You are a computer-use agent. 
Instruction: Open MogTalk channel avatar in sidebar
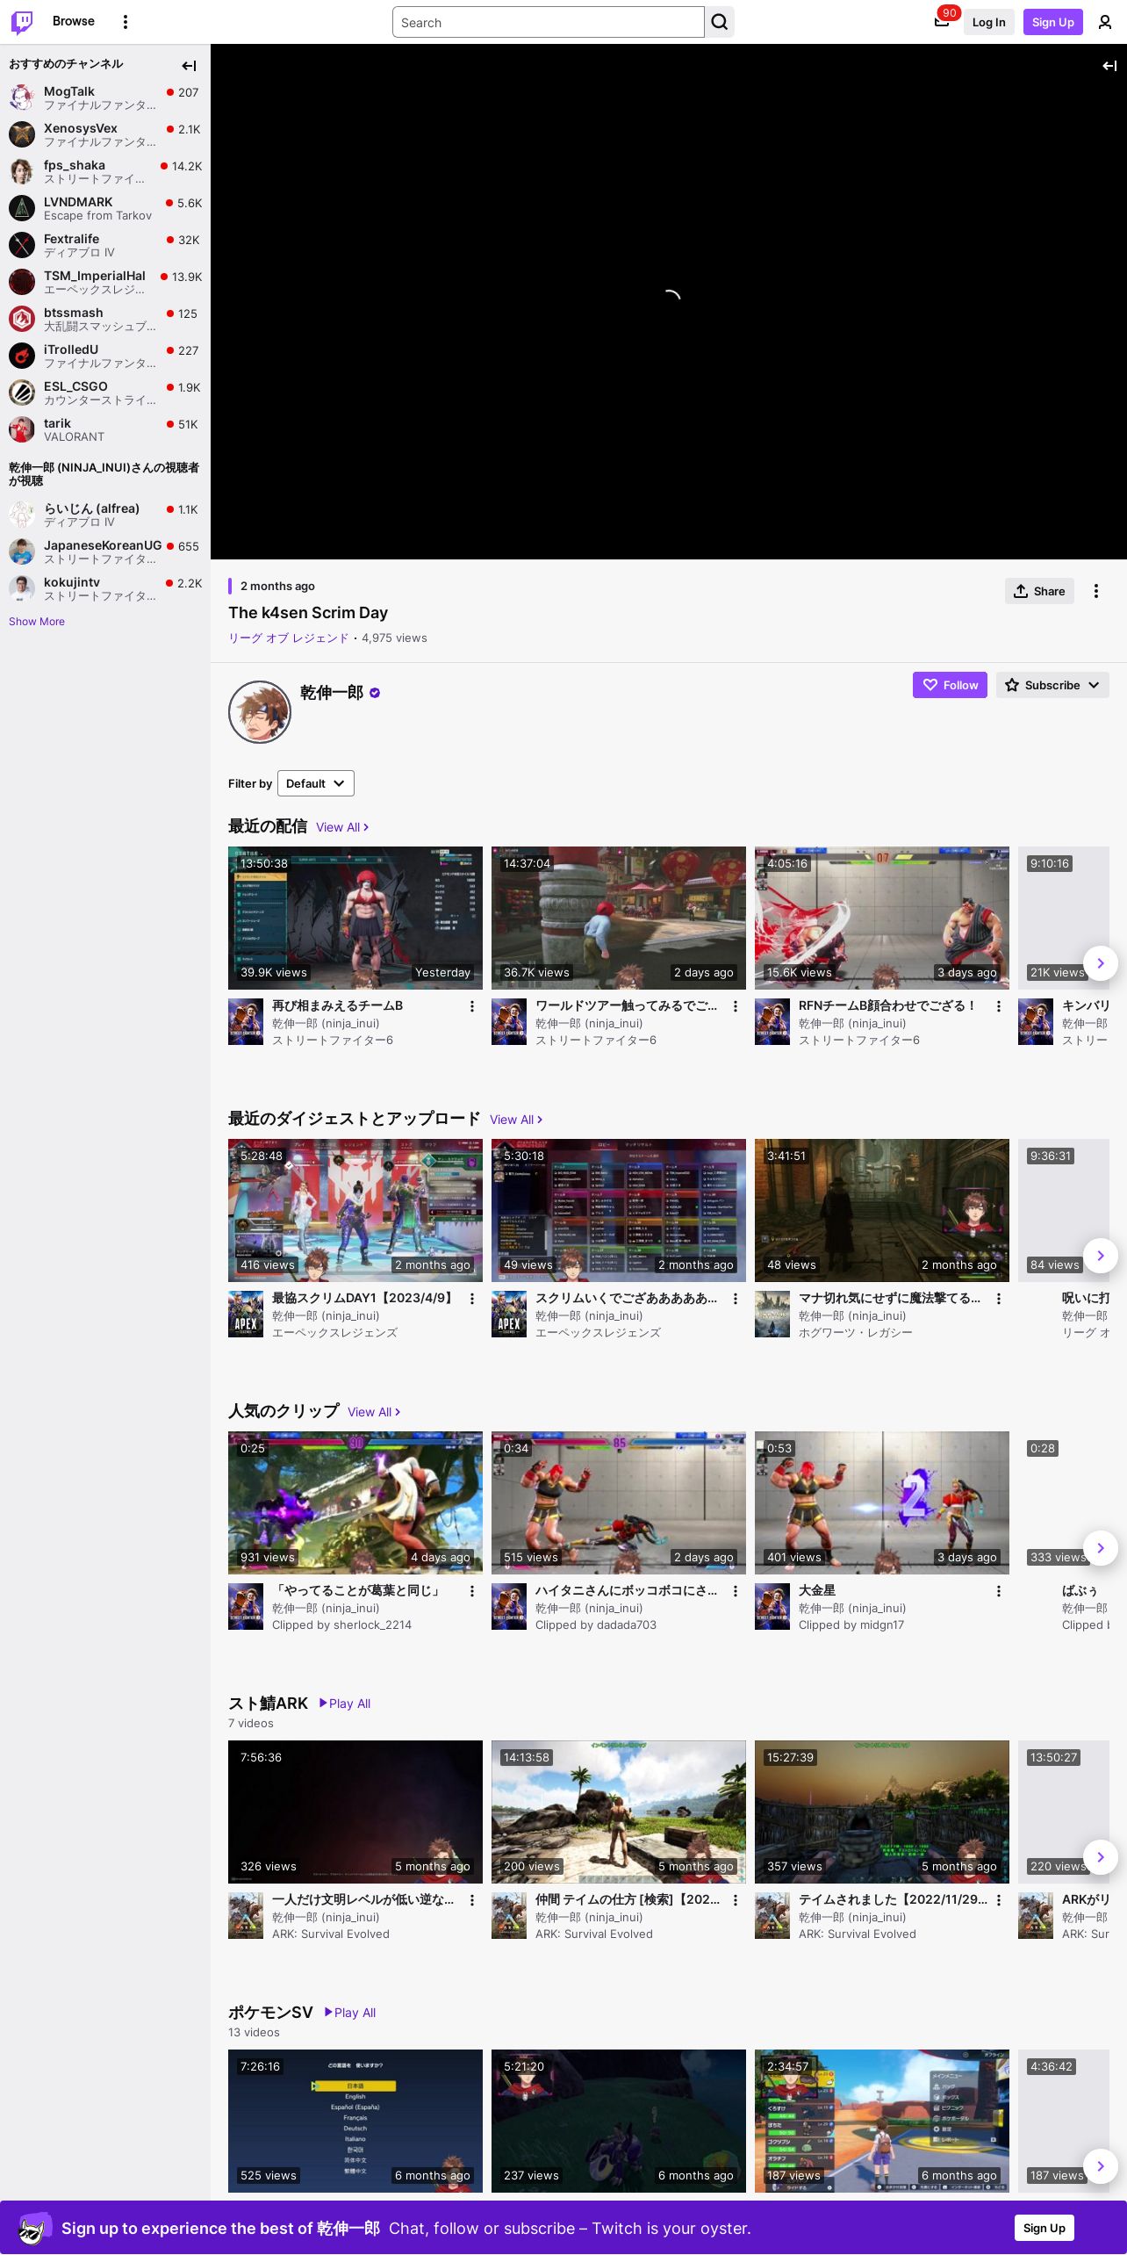pyautogui.click(x=22, y=97)
